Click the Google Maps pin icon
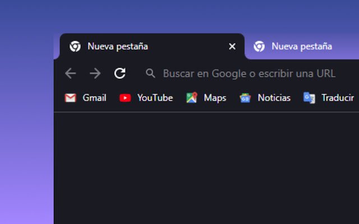Screen dimensions: 359x224 192,97
